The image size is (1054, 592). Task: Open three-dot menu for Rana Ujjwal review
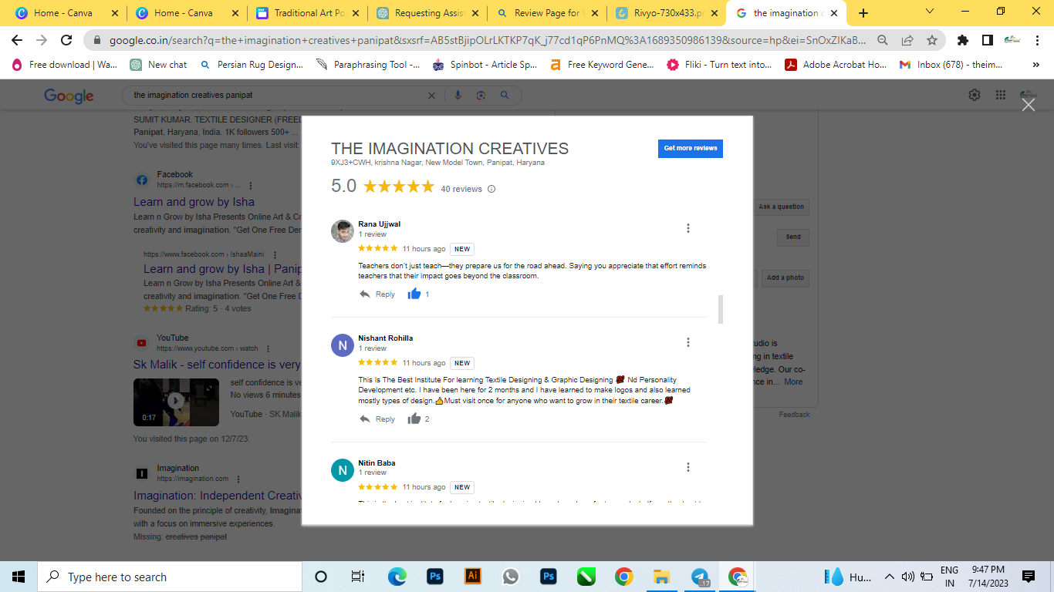coord(688,228)
